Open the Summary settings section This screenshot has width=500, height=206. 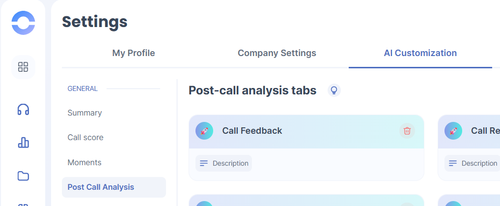[x=84, y=113]
